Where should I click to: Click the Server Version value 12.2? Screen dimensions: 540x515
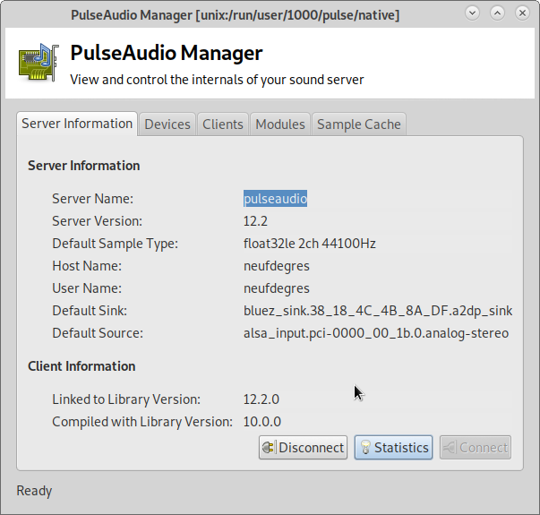point(256,221)
